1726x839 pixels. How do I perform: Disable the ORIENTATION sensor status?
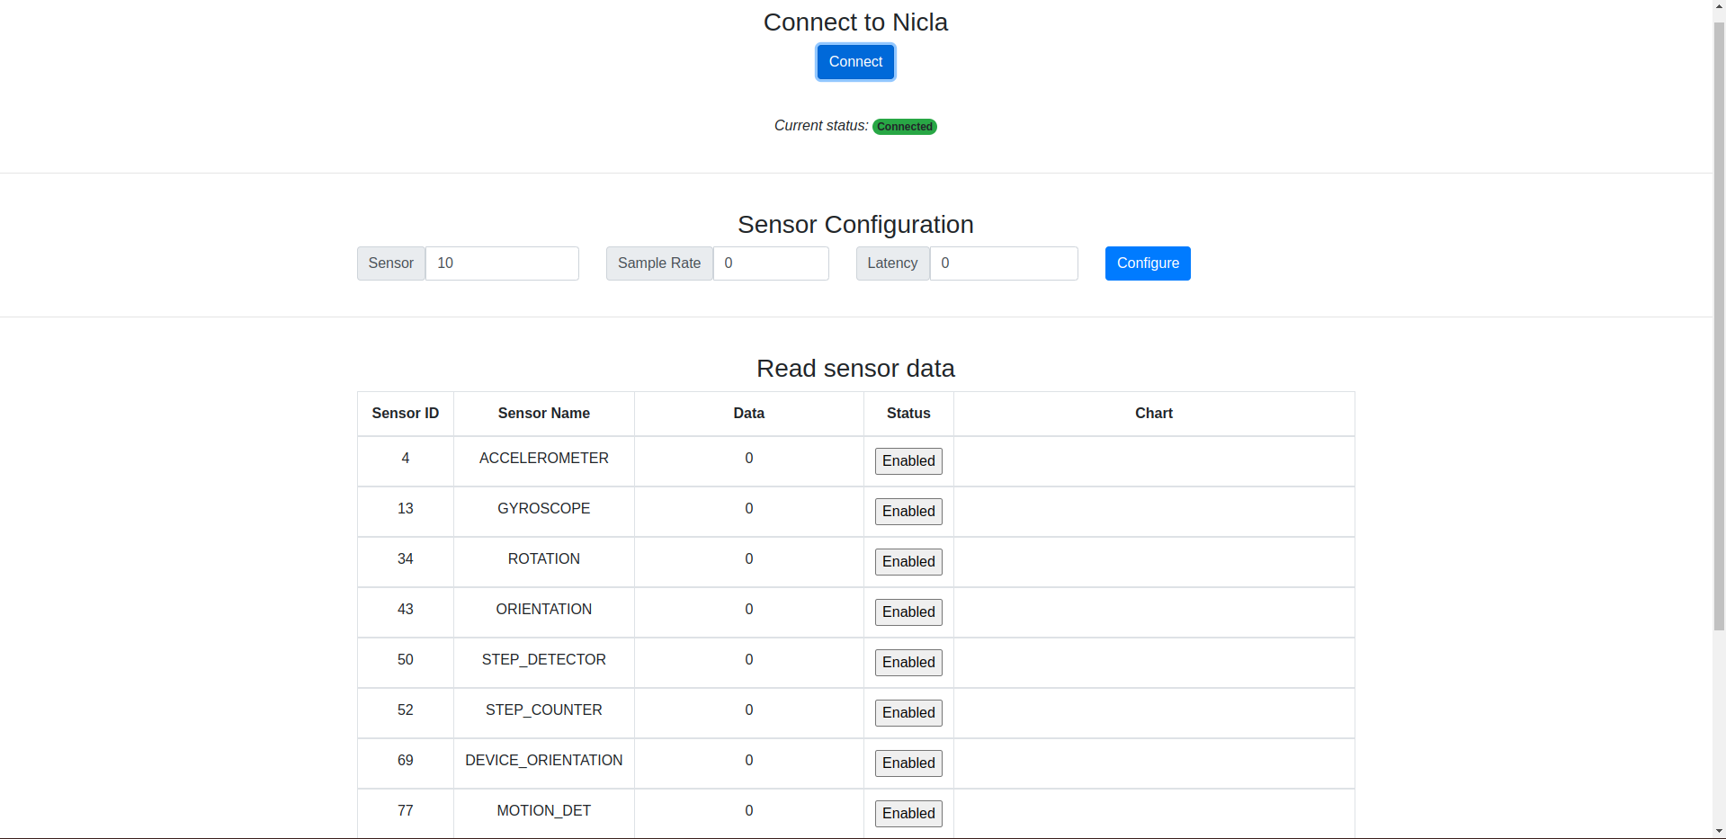pos(908,612)
